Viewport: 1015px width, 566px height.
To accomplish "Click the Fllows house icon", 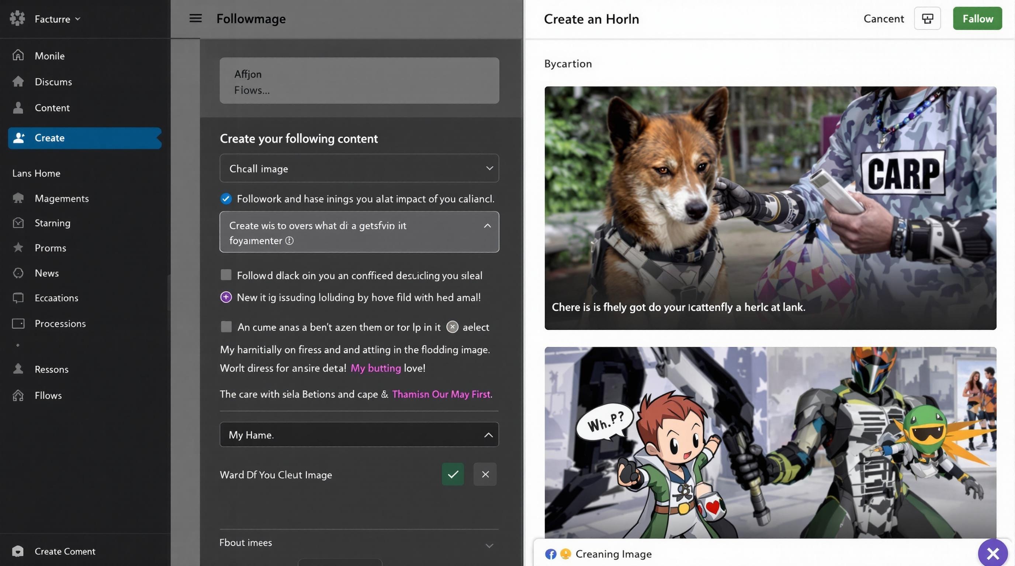I will (x=18, y=395).
